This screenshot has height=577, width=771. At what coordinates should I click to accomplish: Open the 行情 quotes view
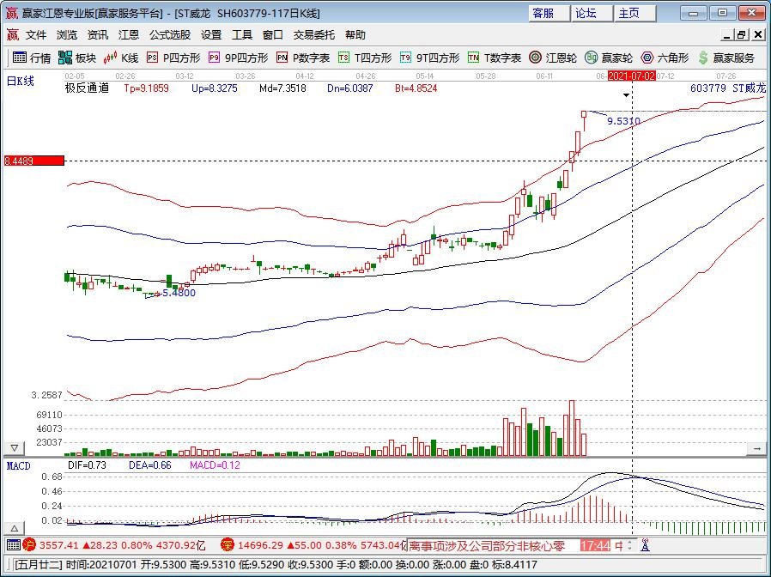tap(32, 58)
